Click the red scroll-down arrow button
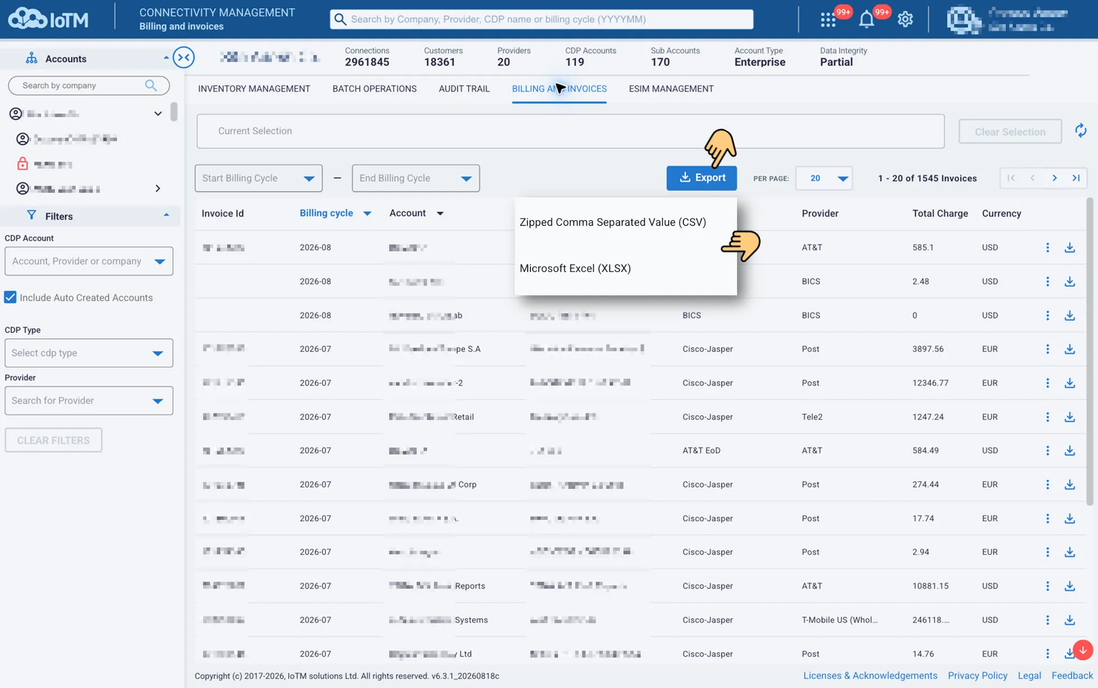This screenshot has height=688, width=1098. 1083,651
